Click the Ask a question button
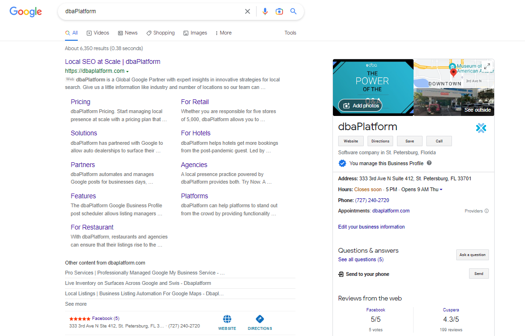Viewport: 525px width, 336px height. tap(472, 255)
